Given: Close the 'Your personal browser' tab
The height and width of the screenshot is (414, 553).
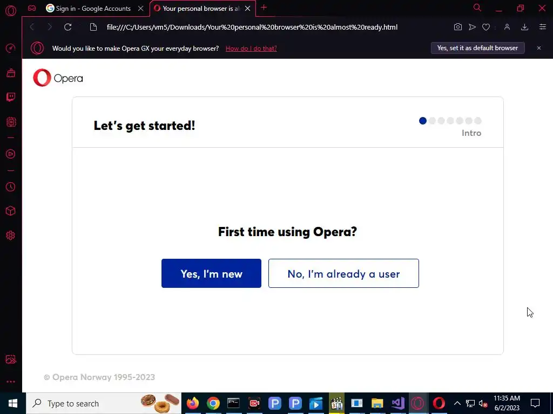Looking at the screenshot, I should click(247, 9).
